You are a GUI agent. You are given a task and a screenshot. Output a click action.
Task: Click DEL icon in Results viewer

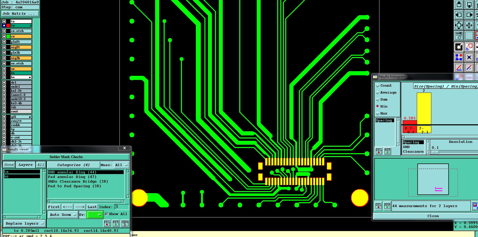click(107, 223)
